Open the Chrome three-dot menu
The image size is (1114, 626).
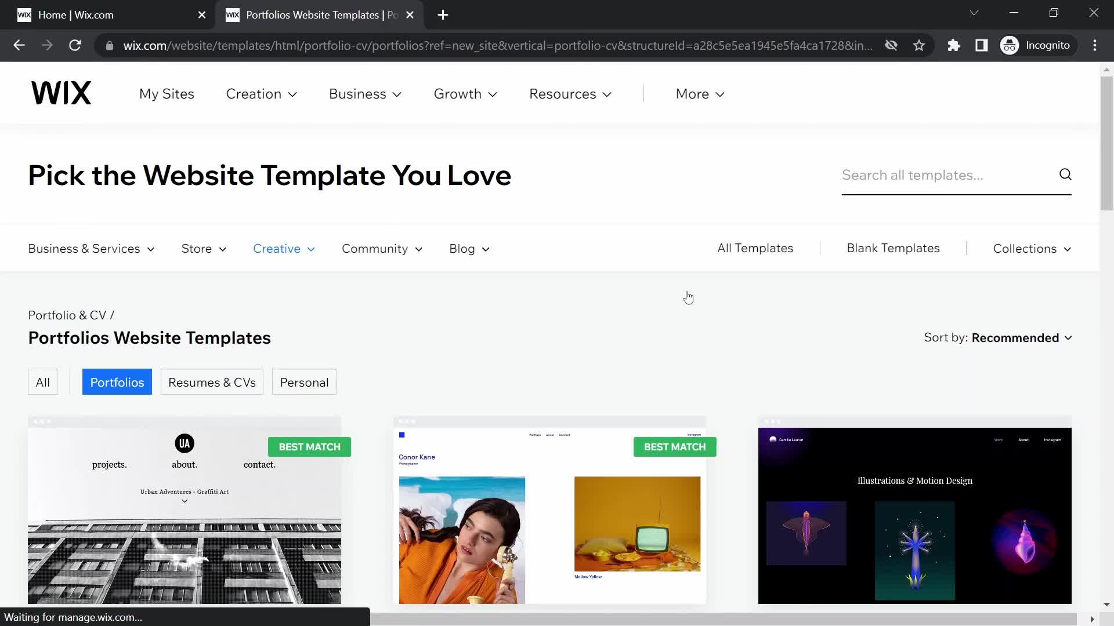point(1095,45)
